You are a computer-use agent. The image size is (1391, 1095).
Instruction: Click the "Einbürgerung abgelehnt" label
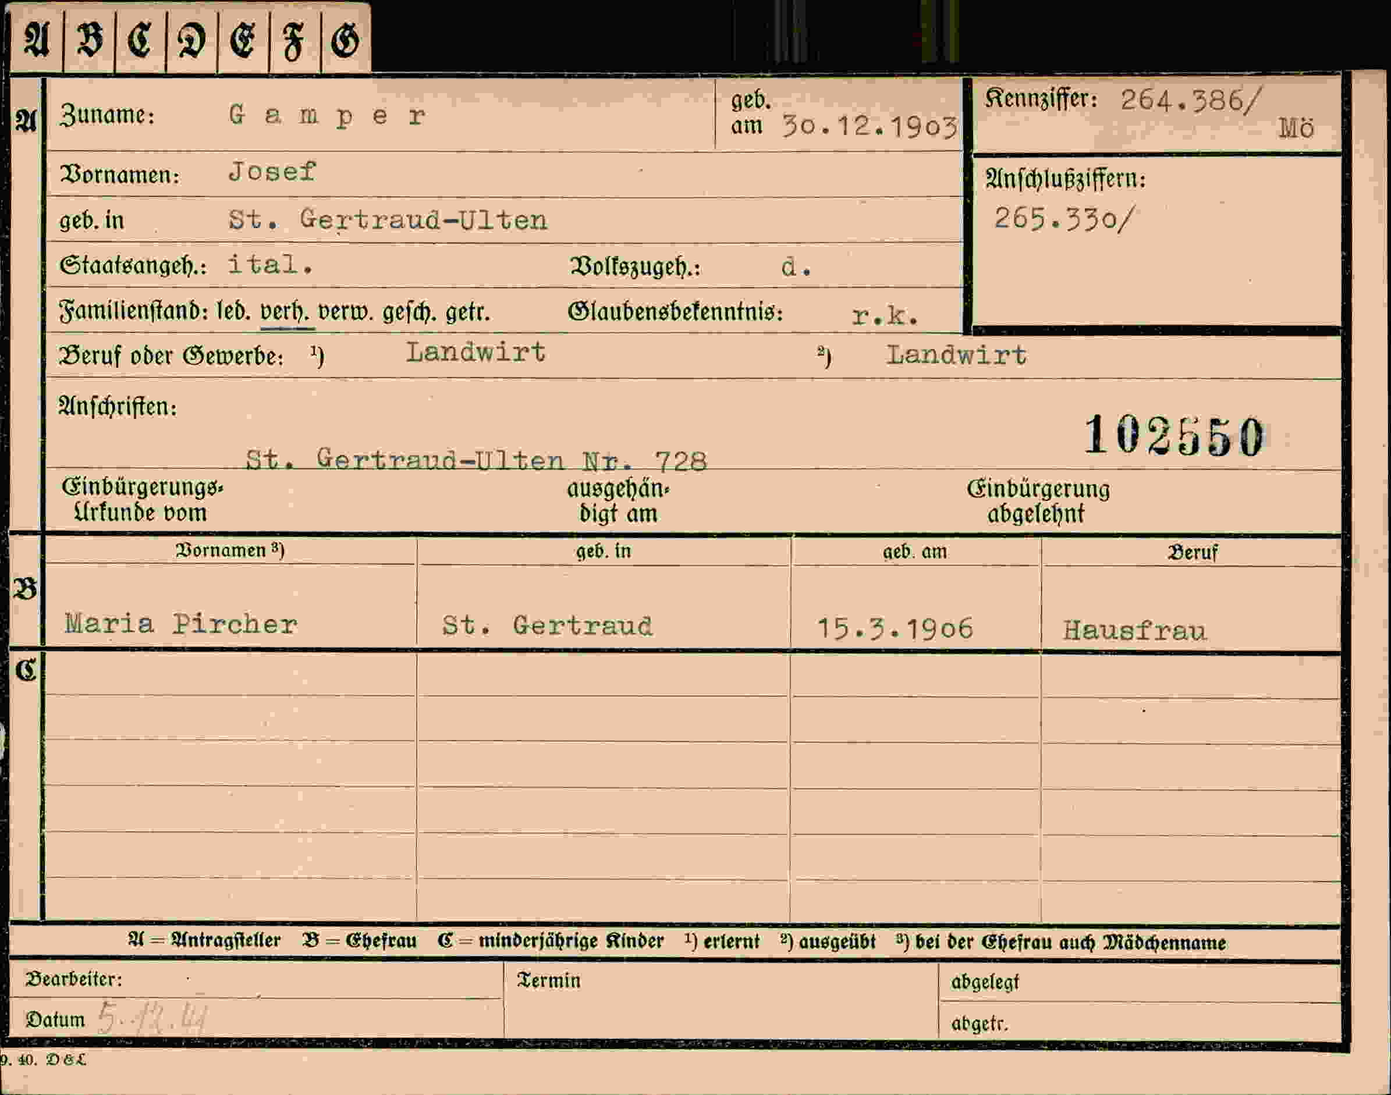[x=1038, y=502]
